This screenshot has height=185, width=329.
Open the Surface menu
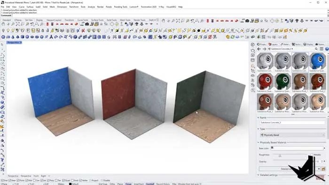pos(30,7)
